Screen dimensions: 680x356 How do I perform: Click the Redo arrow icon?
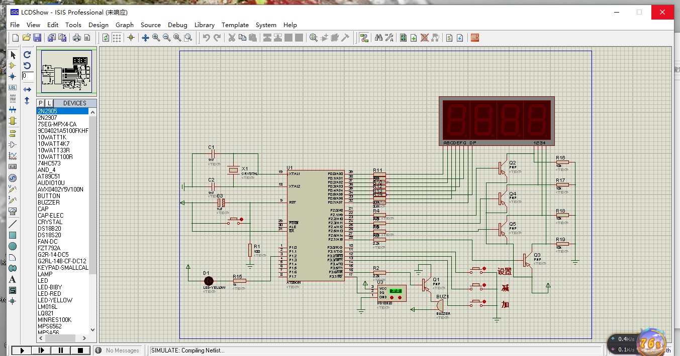tap(217, 38)
